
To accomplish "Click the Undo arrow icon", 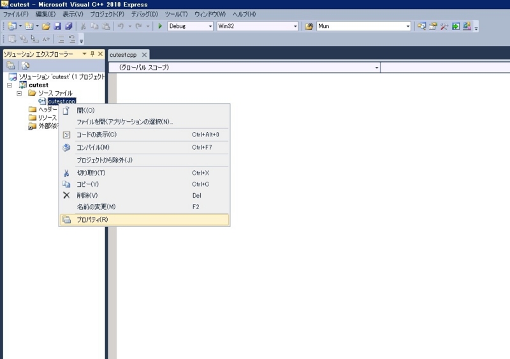I will [x=120, y=26].
